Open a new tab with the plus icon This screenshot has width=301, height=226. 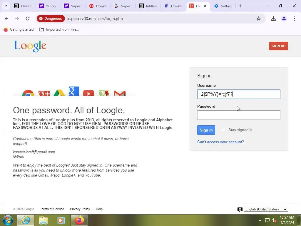tap(241, 6)
